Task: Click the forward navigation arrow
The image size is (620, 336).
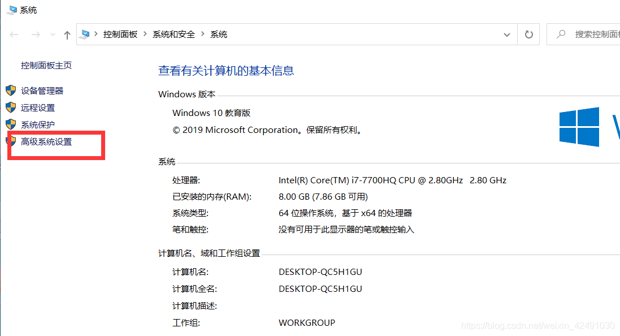Action: tap(36, 35)
